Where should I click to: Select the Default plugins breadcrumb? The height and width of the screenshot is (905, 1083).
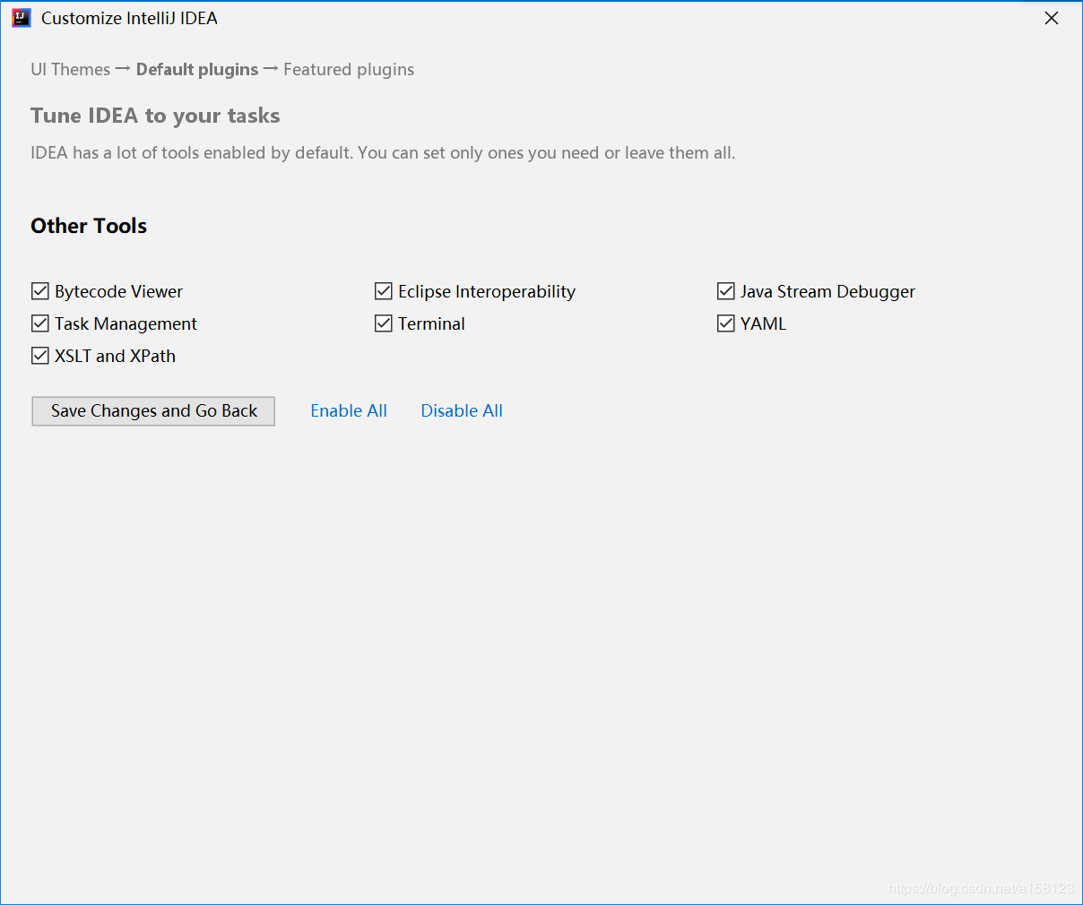(197, 70)
